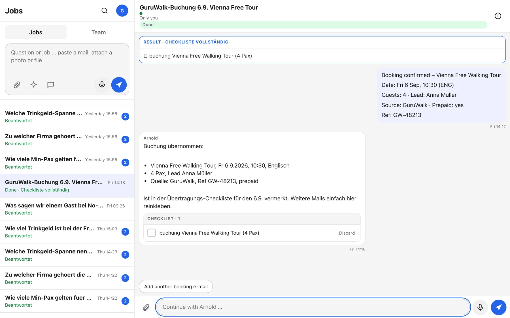
Task: Start voice input beside Continue with Arnold
Action: 480,307
